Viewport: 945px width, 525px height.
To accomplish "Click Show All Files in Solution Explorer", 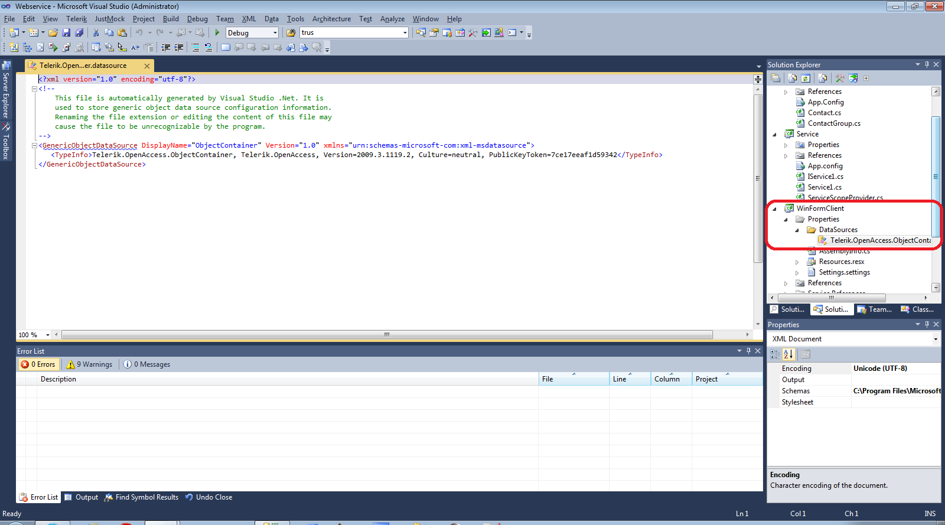I will pos(793,78).
